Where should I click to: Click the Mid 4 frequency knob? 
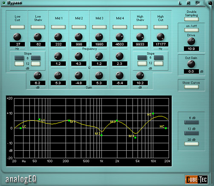(119, 37)
